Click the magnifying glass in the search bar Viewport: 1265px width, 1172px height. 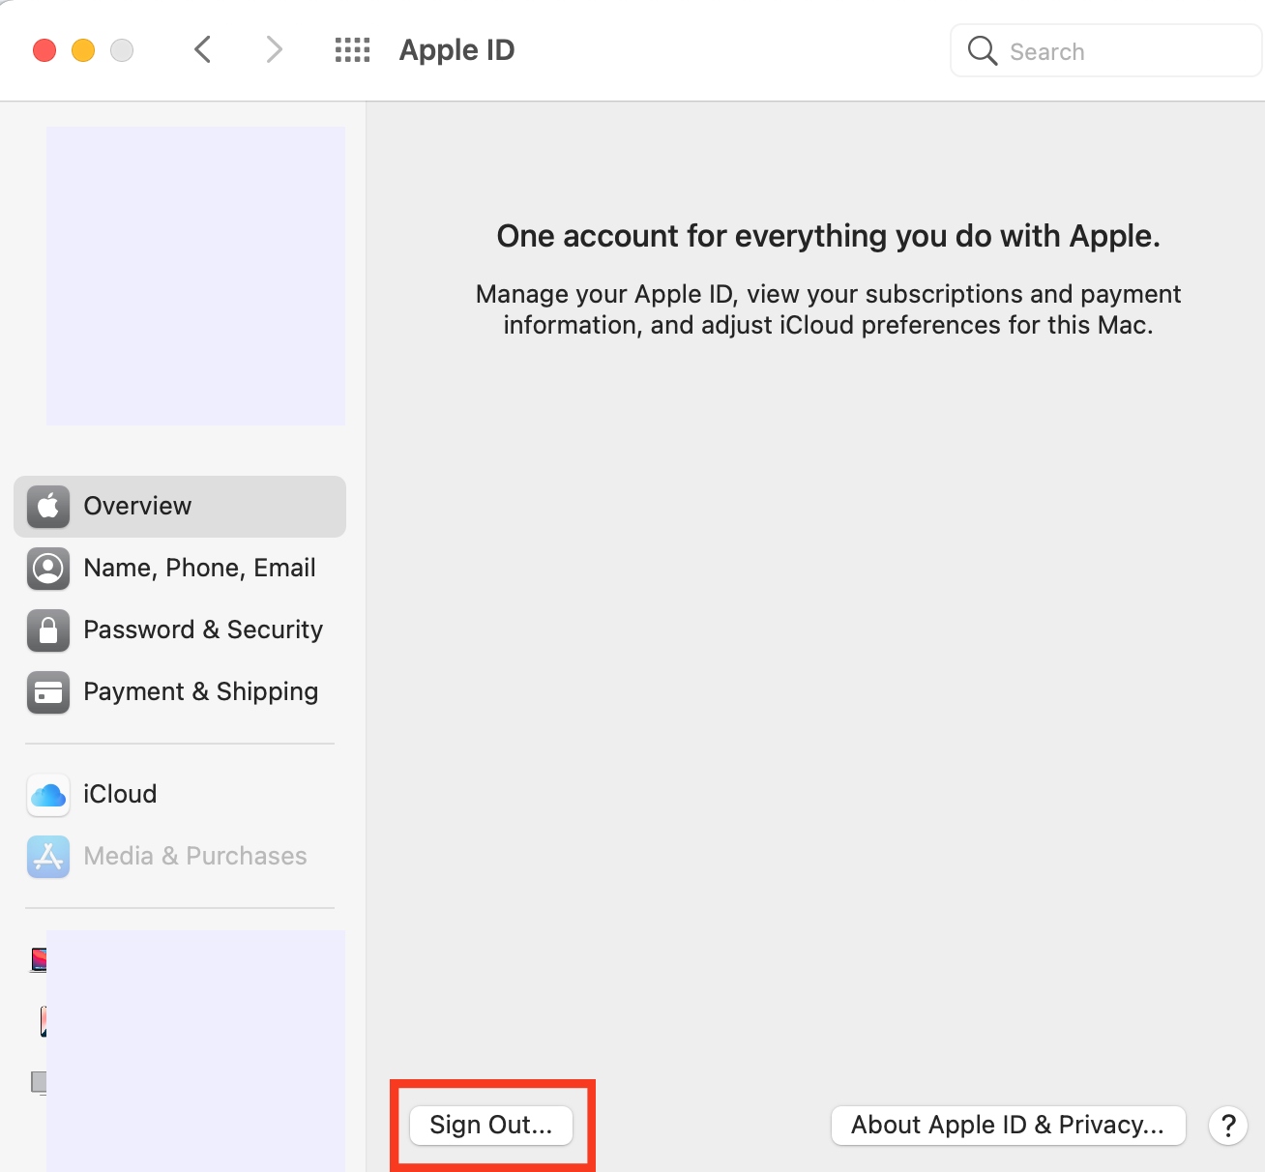click(981, 50)
